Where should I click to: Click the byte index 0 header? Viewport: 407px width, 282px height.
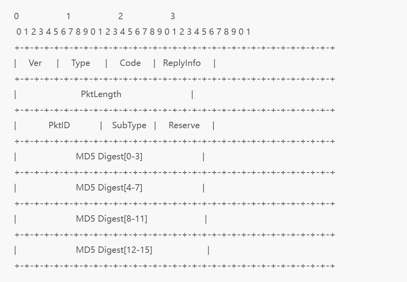pyautogui.click(x=16, y=16)
